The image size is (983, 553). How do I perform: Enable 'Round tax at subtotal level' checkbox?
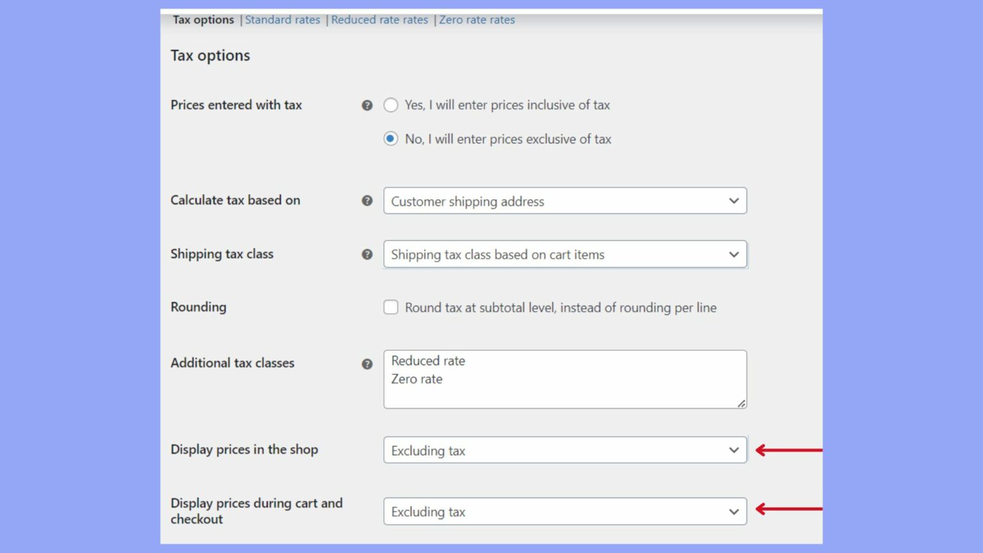[x=391, y=307]
